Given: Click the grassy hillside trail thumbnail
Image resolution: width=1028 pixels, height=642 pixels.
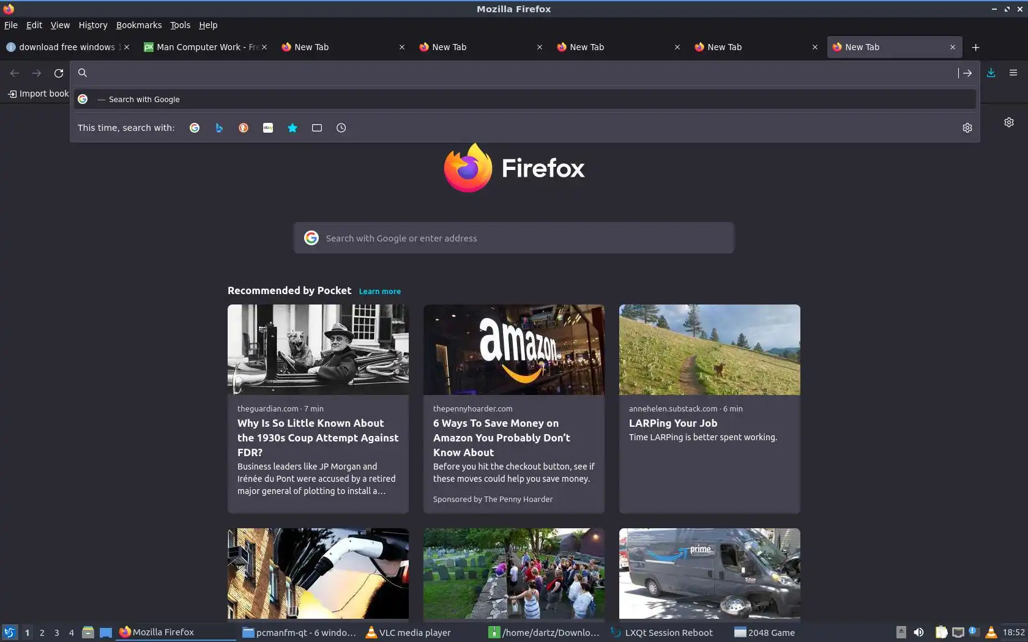Looking at the screenshot, I should [710, 350].
